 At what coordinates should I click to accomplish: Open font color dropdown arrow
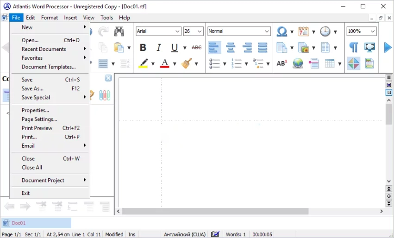tap(175, 64)
